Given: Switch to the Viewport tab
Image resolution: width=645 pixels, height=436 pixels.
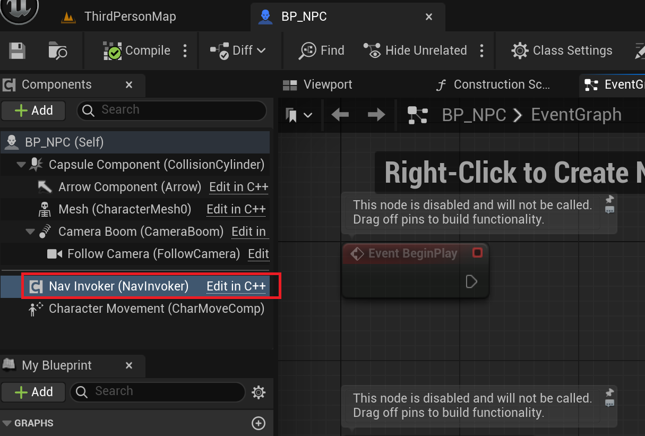Looking at the screenshot, I should 317,84.
